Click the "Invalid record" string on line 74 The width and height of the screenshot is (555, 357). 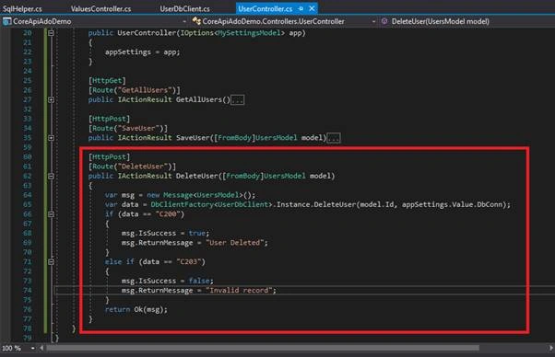click(239, 290)
